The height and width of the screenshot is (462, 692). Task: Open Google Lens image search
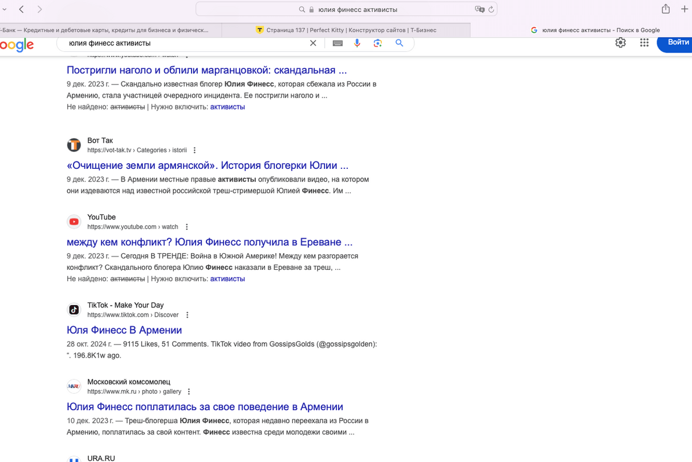click(x=377, y=43)
